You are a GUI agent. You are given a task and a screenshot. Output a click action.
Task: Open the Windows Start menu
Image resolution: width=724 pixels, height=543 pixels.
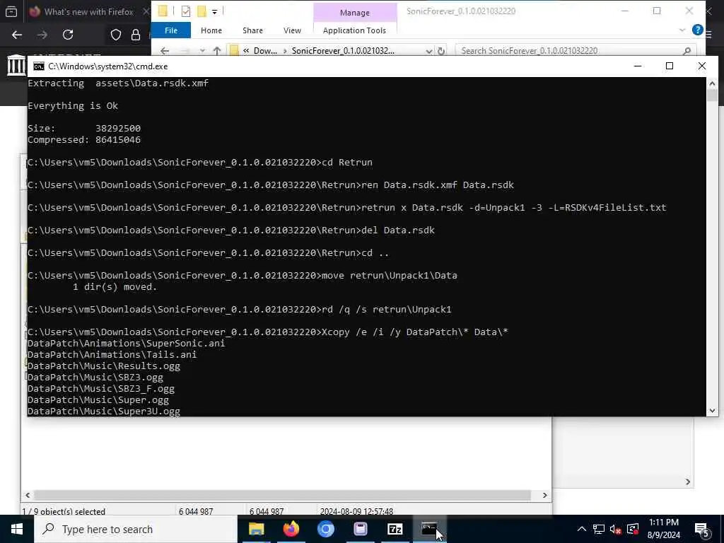(17, 529)
